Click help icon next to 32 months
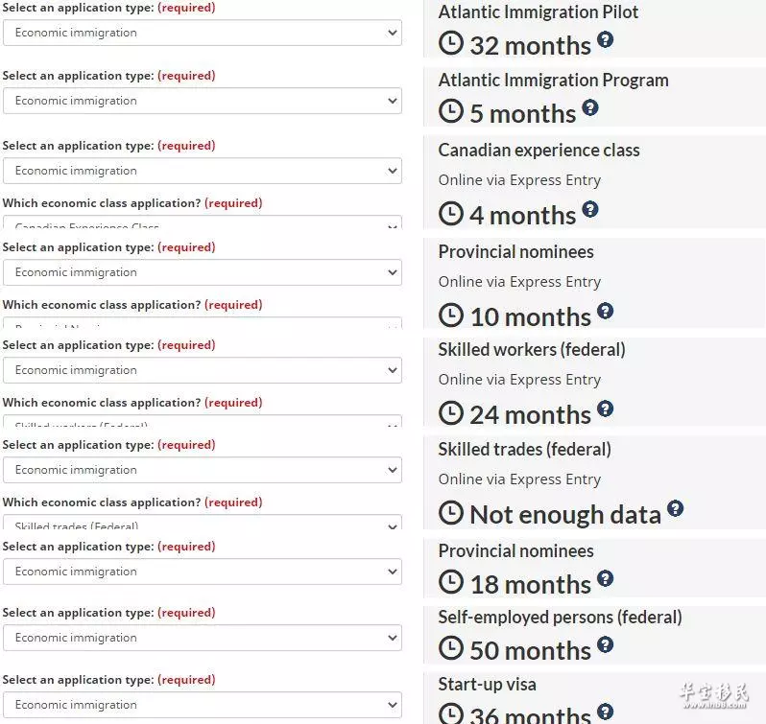 point(605,39)
